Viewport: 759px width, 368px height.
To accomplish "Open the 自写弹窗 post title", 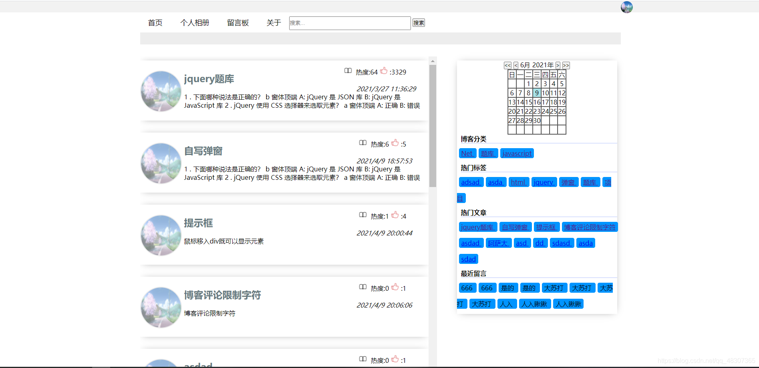I will coord(203,151).
